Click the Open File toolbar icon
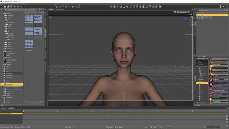Viewport: 229px width, 129px height. 5,6
